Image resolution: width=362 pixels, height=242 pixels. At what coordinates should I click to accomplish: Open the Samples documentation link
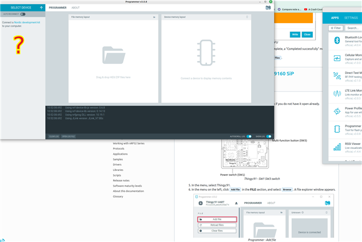(x=118, y=159)
